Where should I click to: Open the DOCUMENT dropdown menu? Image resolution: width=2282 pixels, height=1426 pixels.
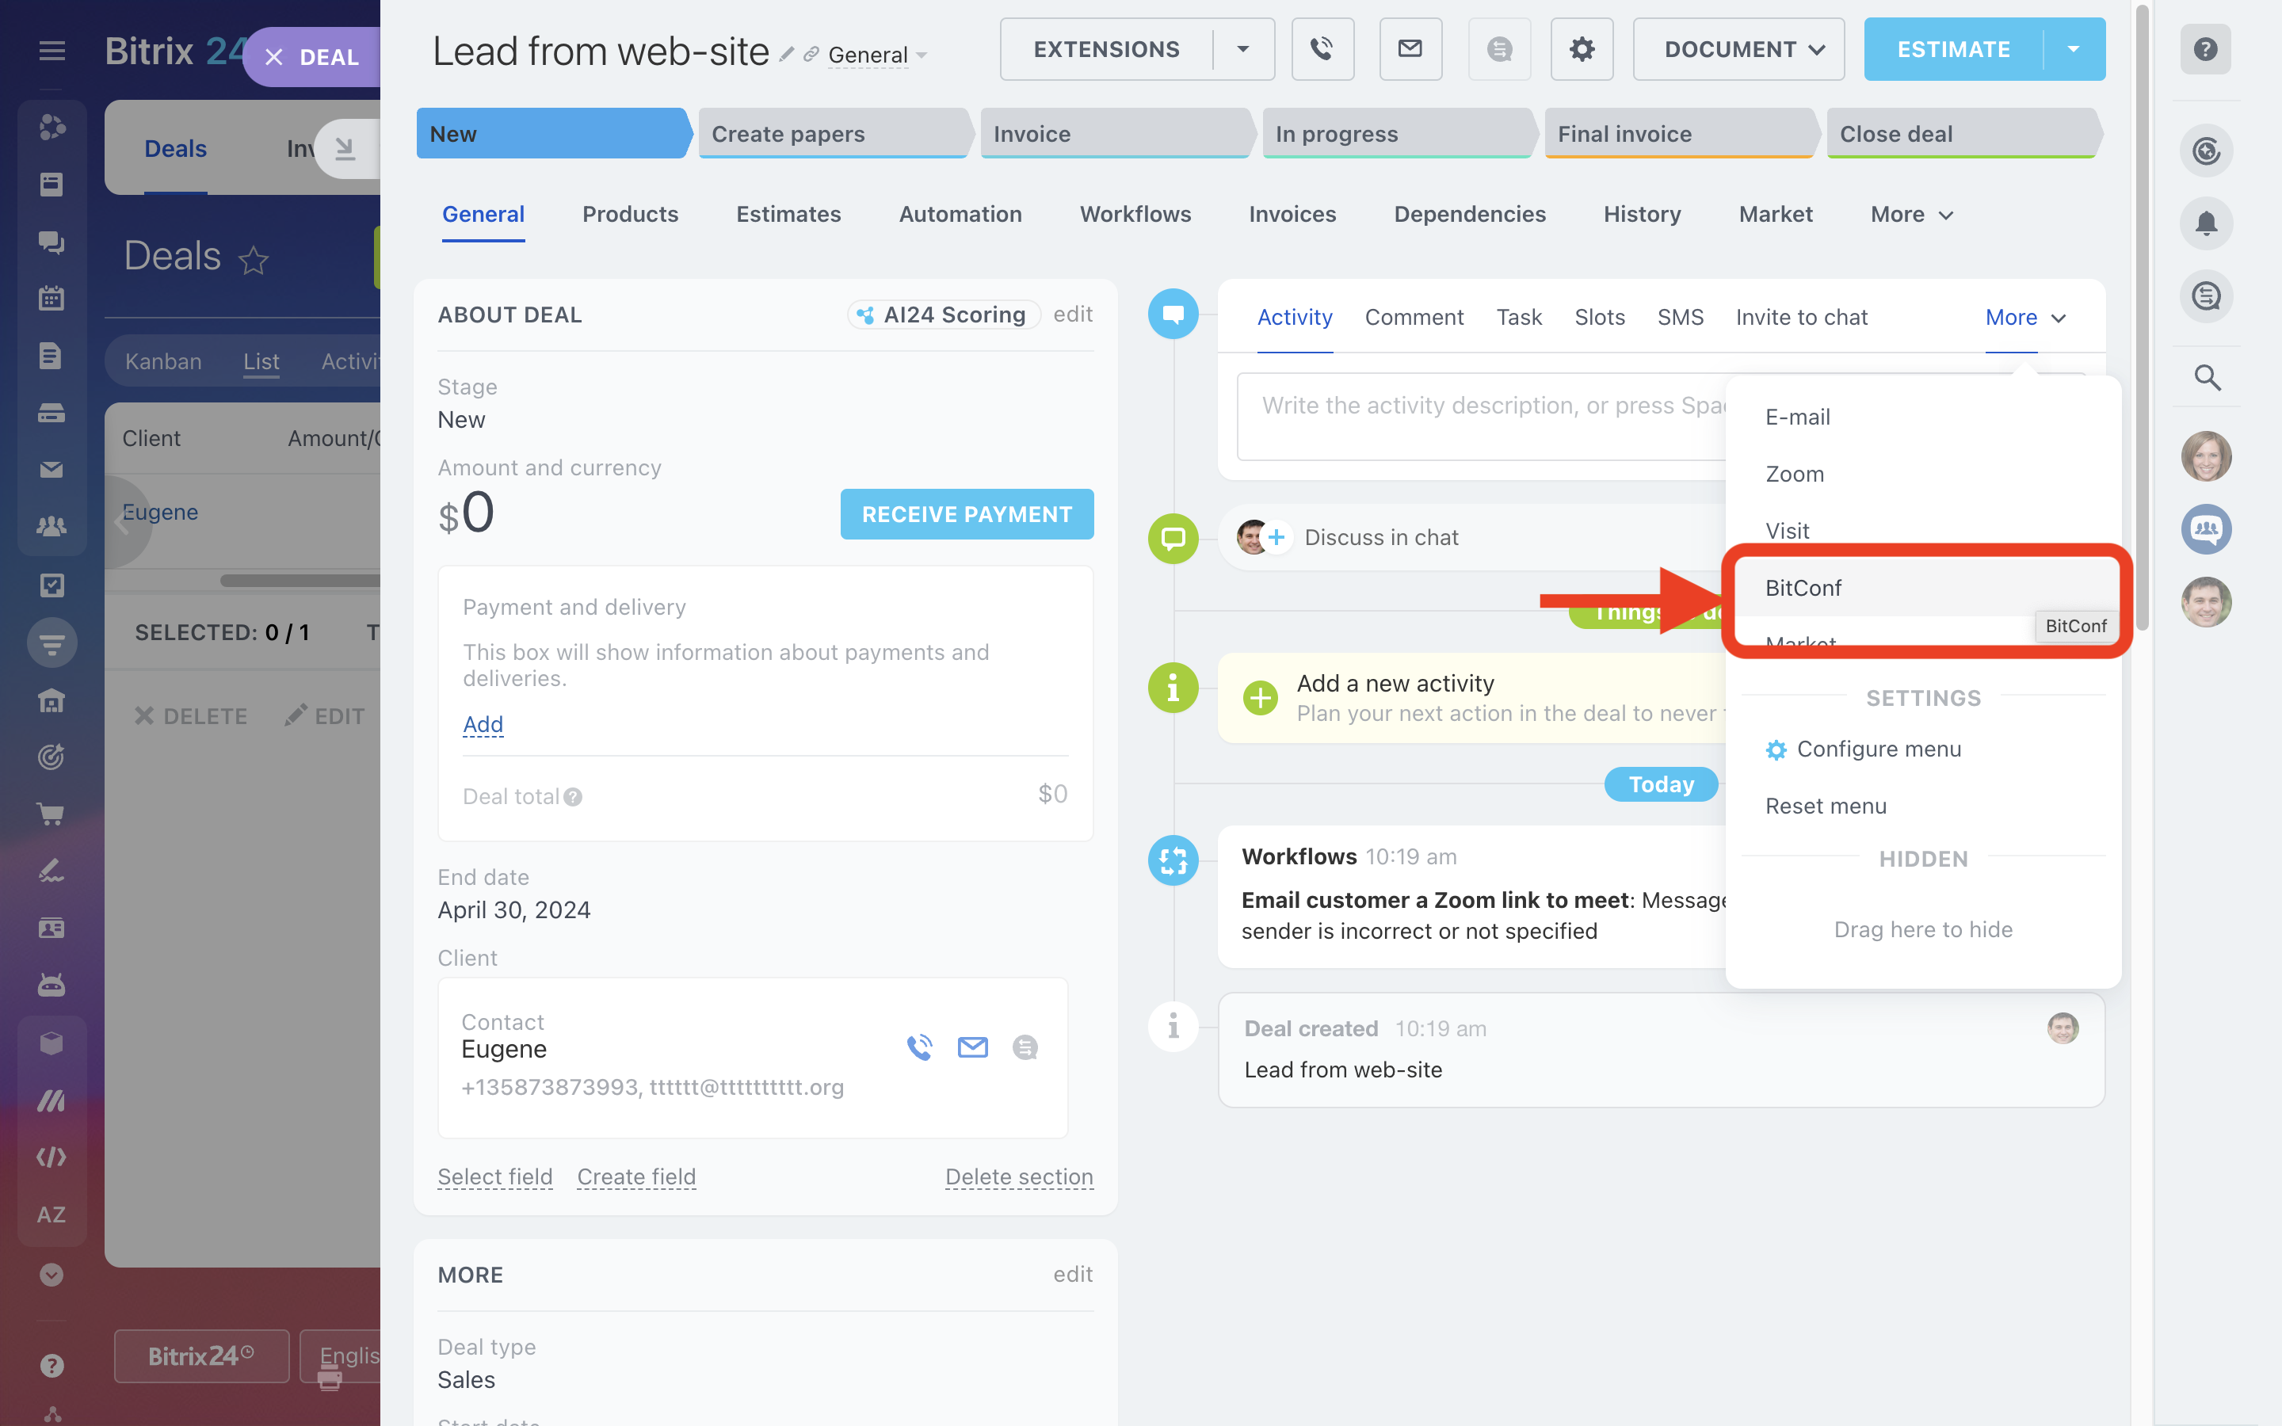tap(1738, 49)
